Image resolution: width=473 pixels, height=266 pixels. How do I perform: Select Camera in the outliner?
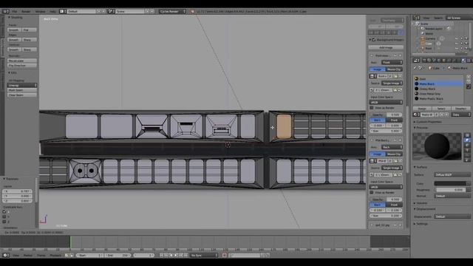click(x=430, y=38)
